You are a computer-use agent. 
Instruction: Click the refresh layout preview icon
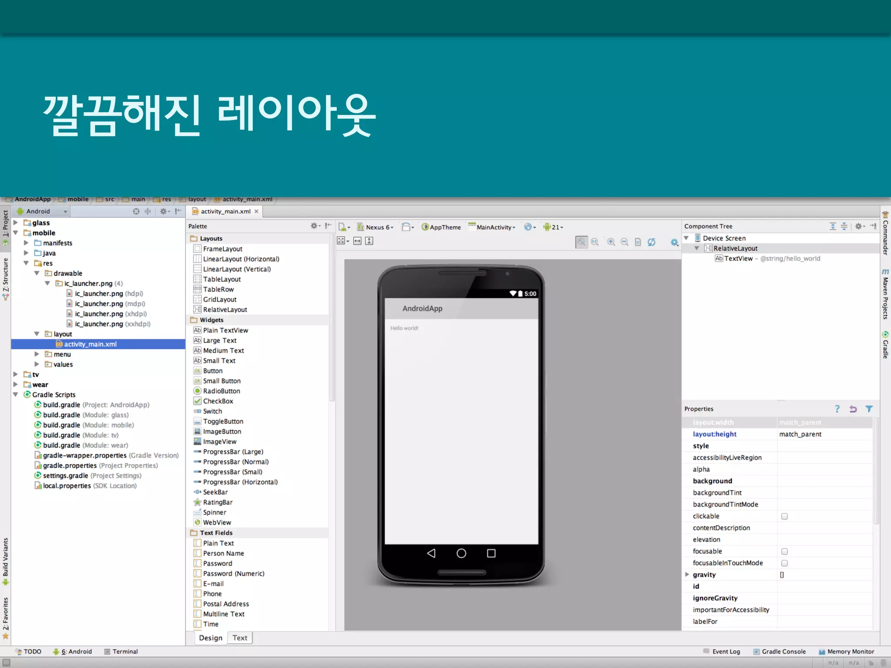point(651,242)
